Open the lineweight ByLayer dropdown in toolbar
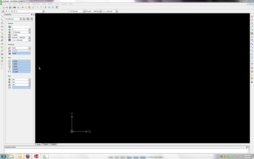Viewport: 254px width, 159px height. [x=116, y=11]
